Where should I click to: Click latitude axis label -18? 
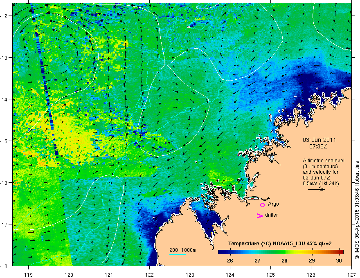[4, 266]
